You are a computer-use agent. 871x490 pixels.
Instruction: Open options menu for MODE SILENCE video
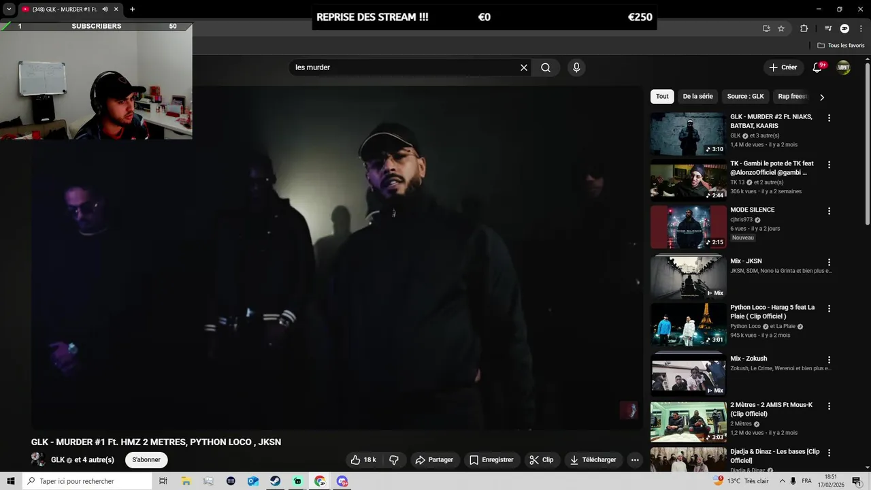tap(829, 211)
